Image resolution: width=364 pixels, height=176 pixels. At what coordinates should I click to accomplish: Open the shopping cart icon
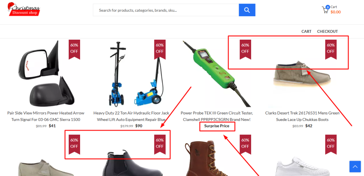tap(325, 10)
